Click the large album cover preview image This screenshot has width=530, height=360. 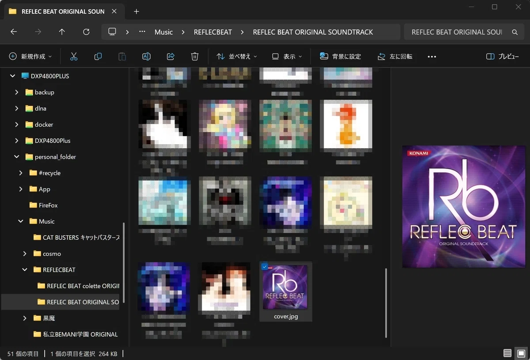pyautogui.click(x=464, y=207)
